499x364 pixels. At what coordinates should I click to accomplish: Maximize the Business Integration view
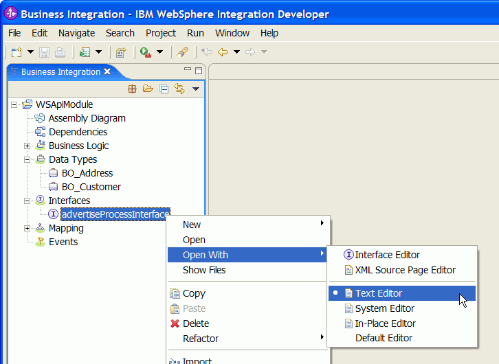pyautogui.click(x=199, y=71)
